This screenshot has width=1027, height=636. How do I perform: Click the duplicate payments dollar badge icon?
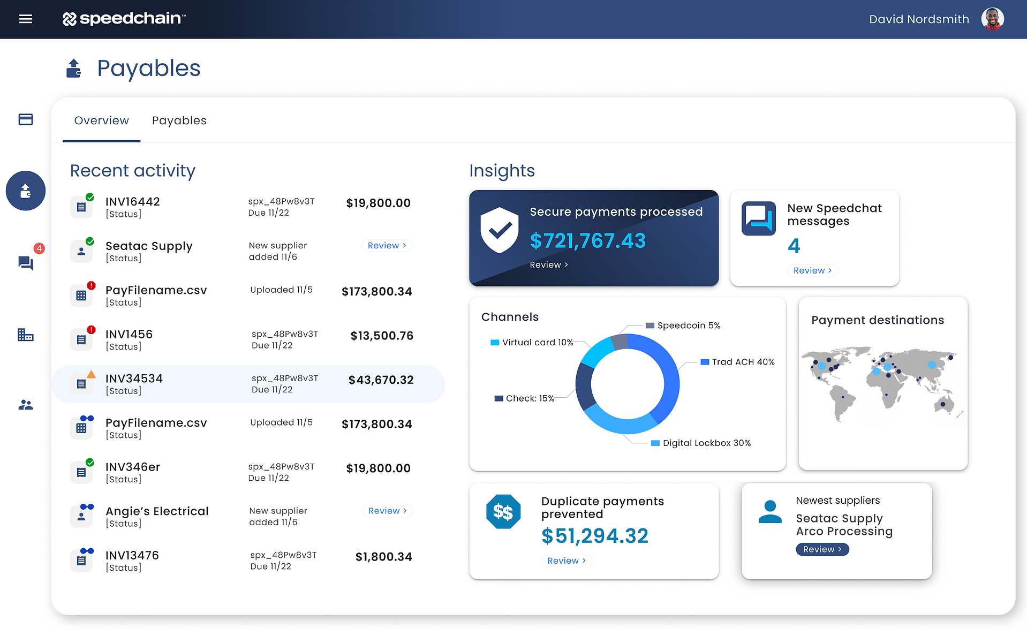(x=503, y=512)
